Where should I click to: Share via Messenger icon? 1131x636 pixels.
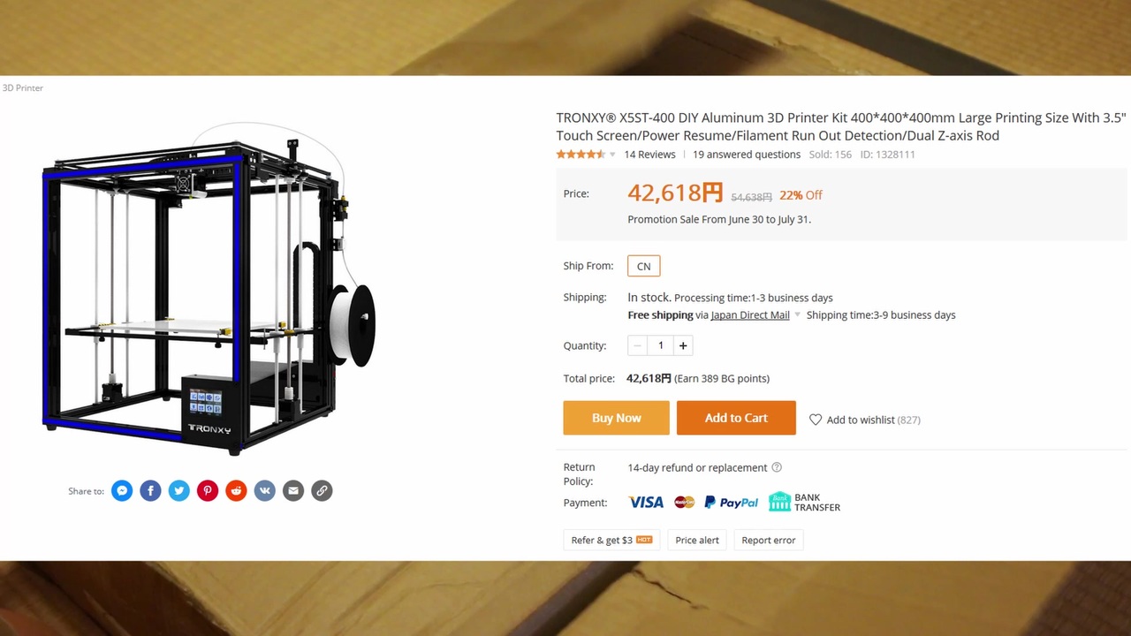122,490
